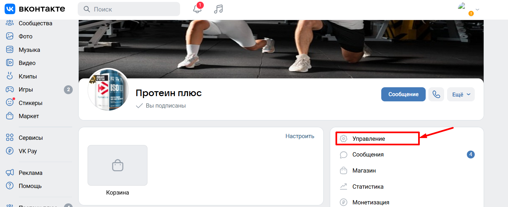Open the Корзина cart thumbnail
The width and height of the screenshot is (508, 207).
pyautogui.click(x=118, y=165)
